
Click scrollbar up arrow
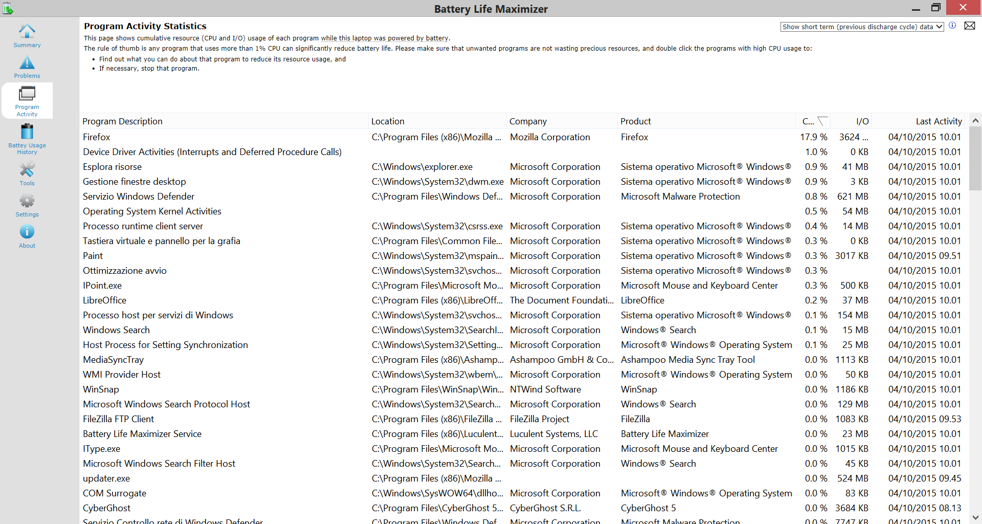tap(975, 121)
